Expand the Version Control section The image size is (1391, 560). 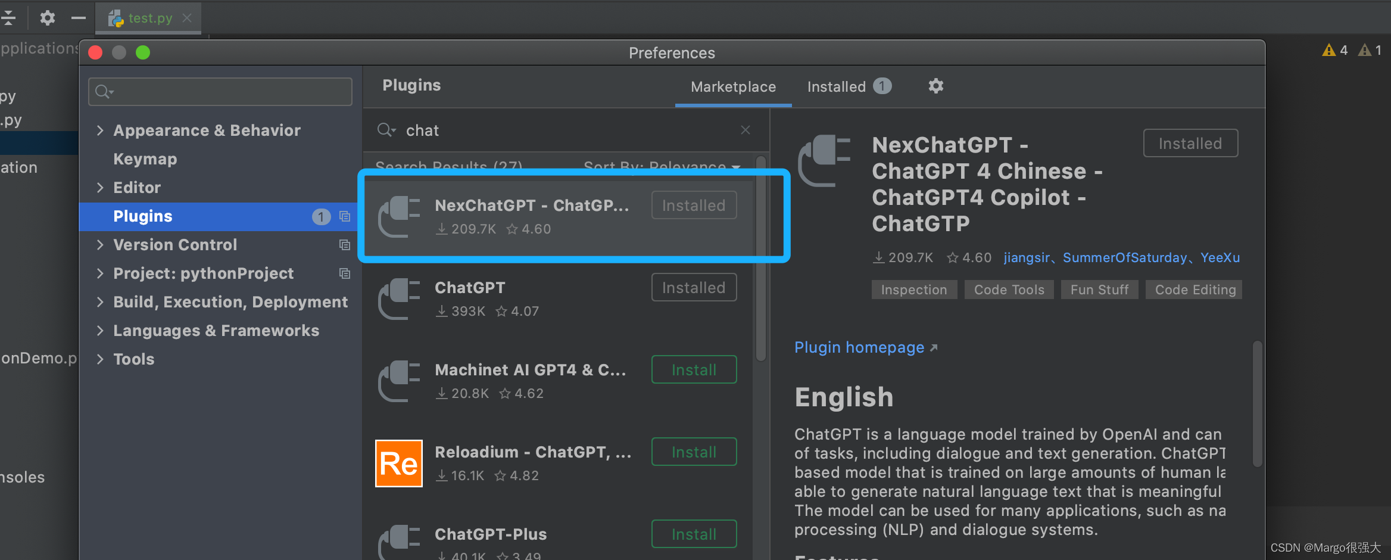click(x=100, y=245)
